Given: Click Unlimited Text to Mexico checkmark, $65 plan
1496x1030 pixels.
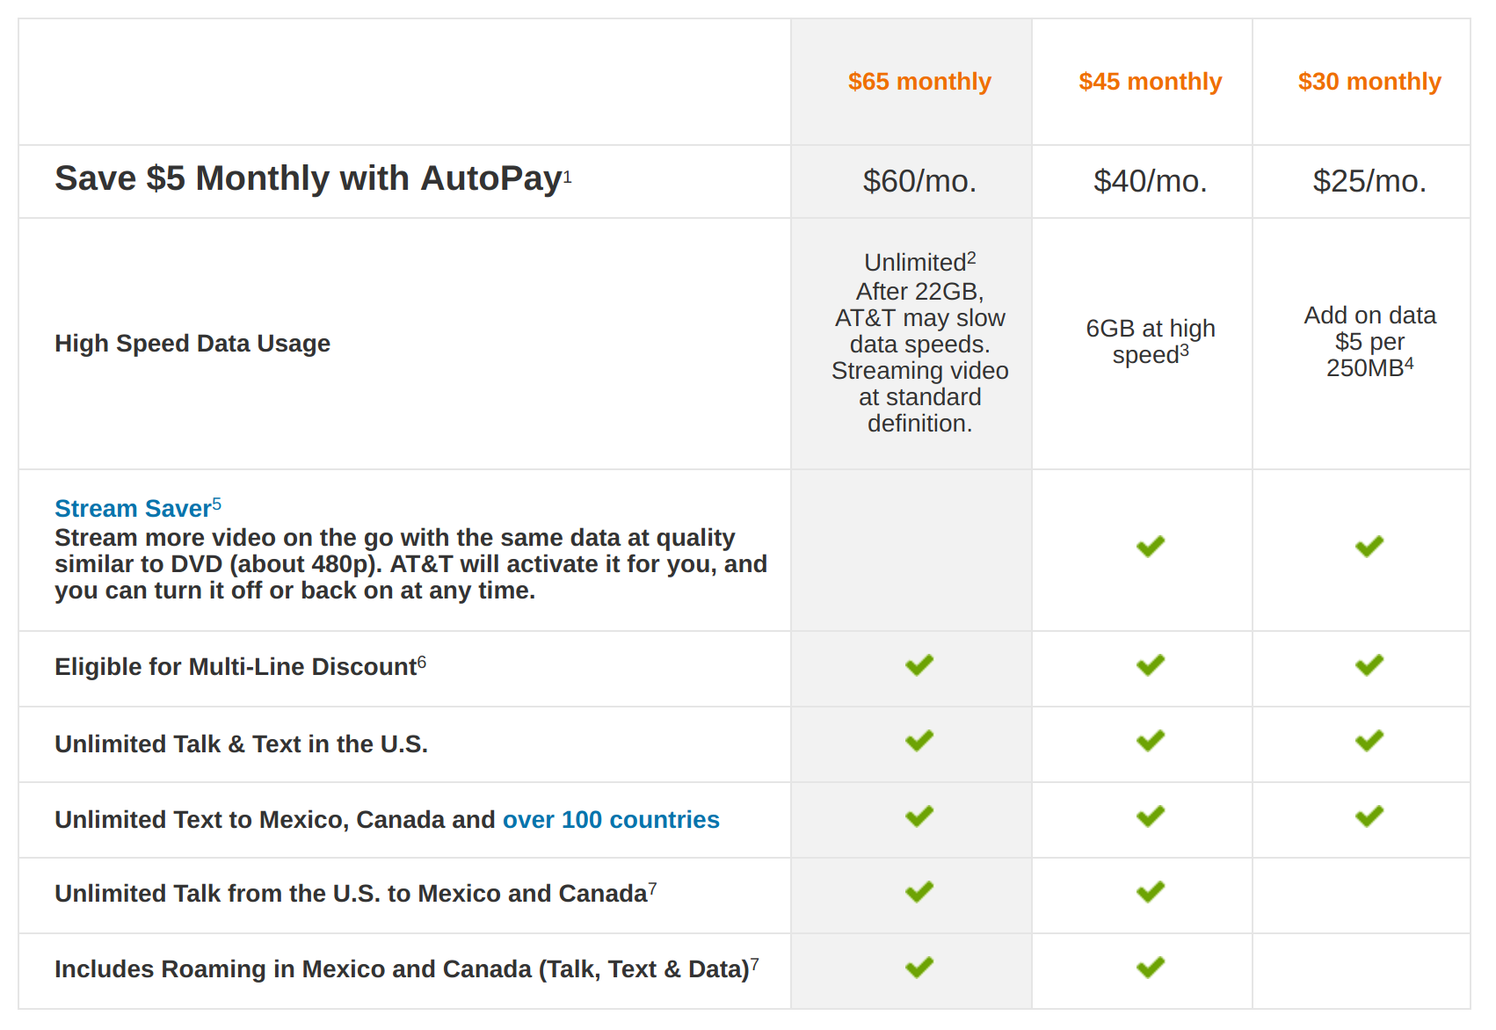Looking at the screenshot, I should click(919, 816).
